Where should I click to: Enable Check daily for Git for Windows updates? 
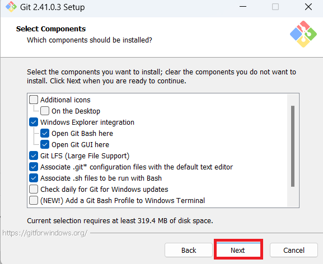[34, 189]
